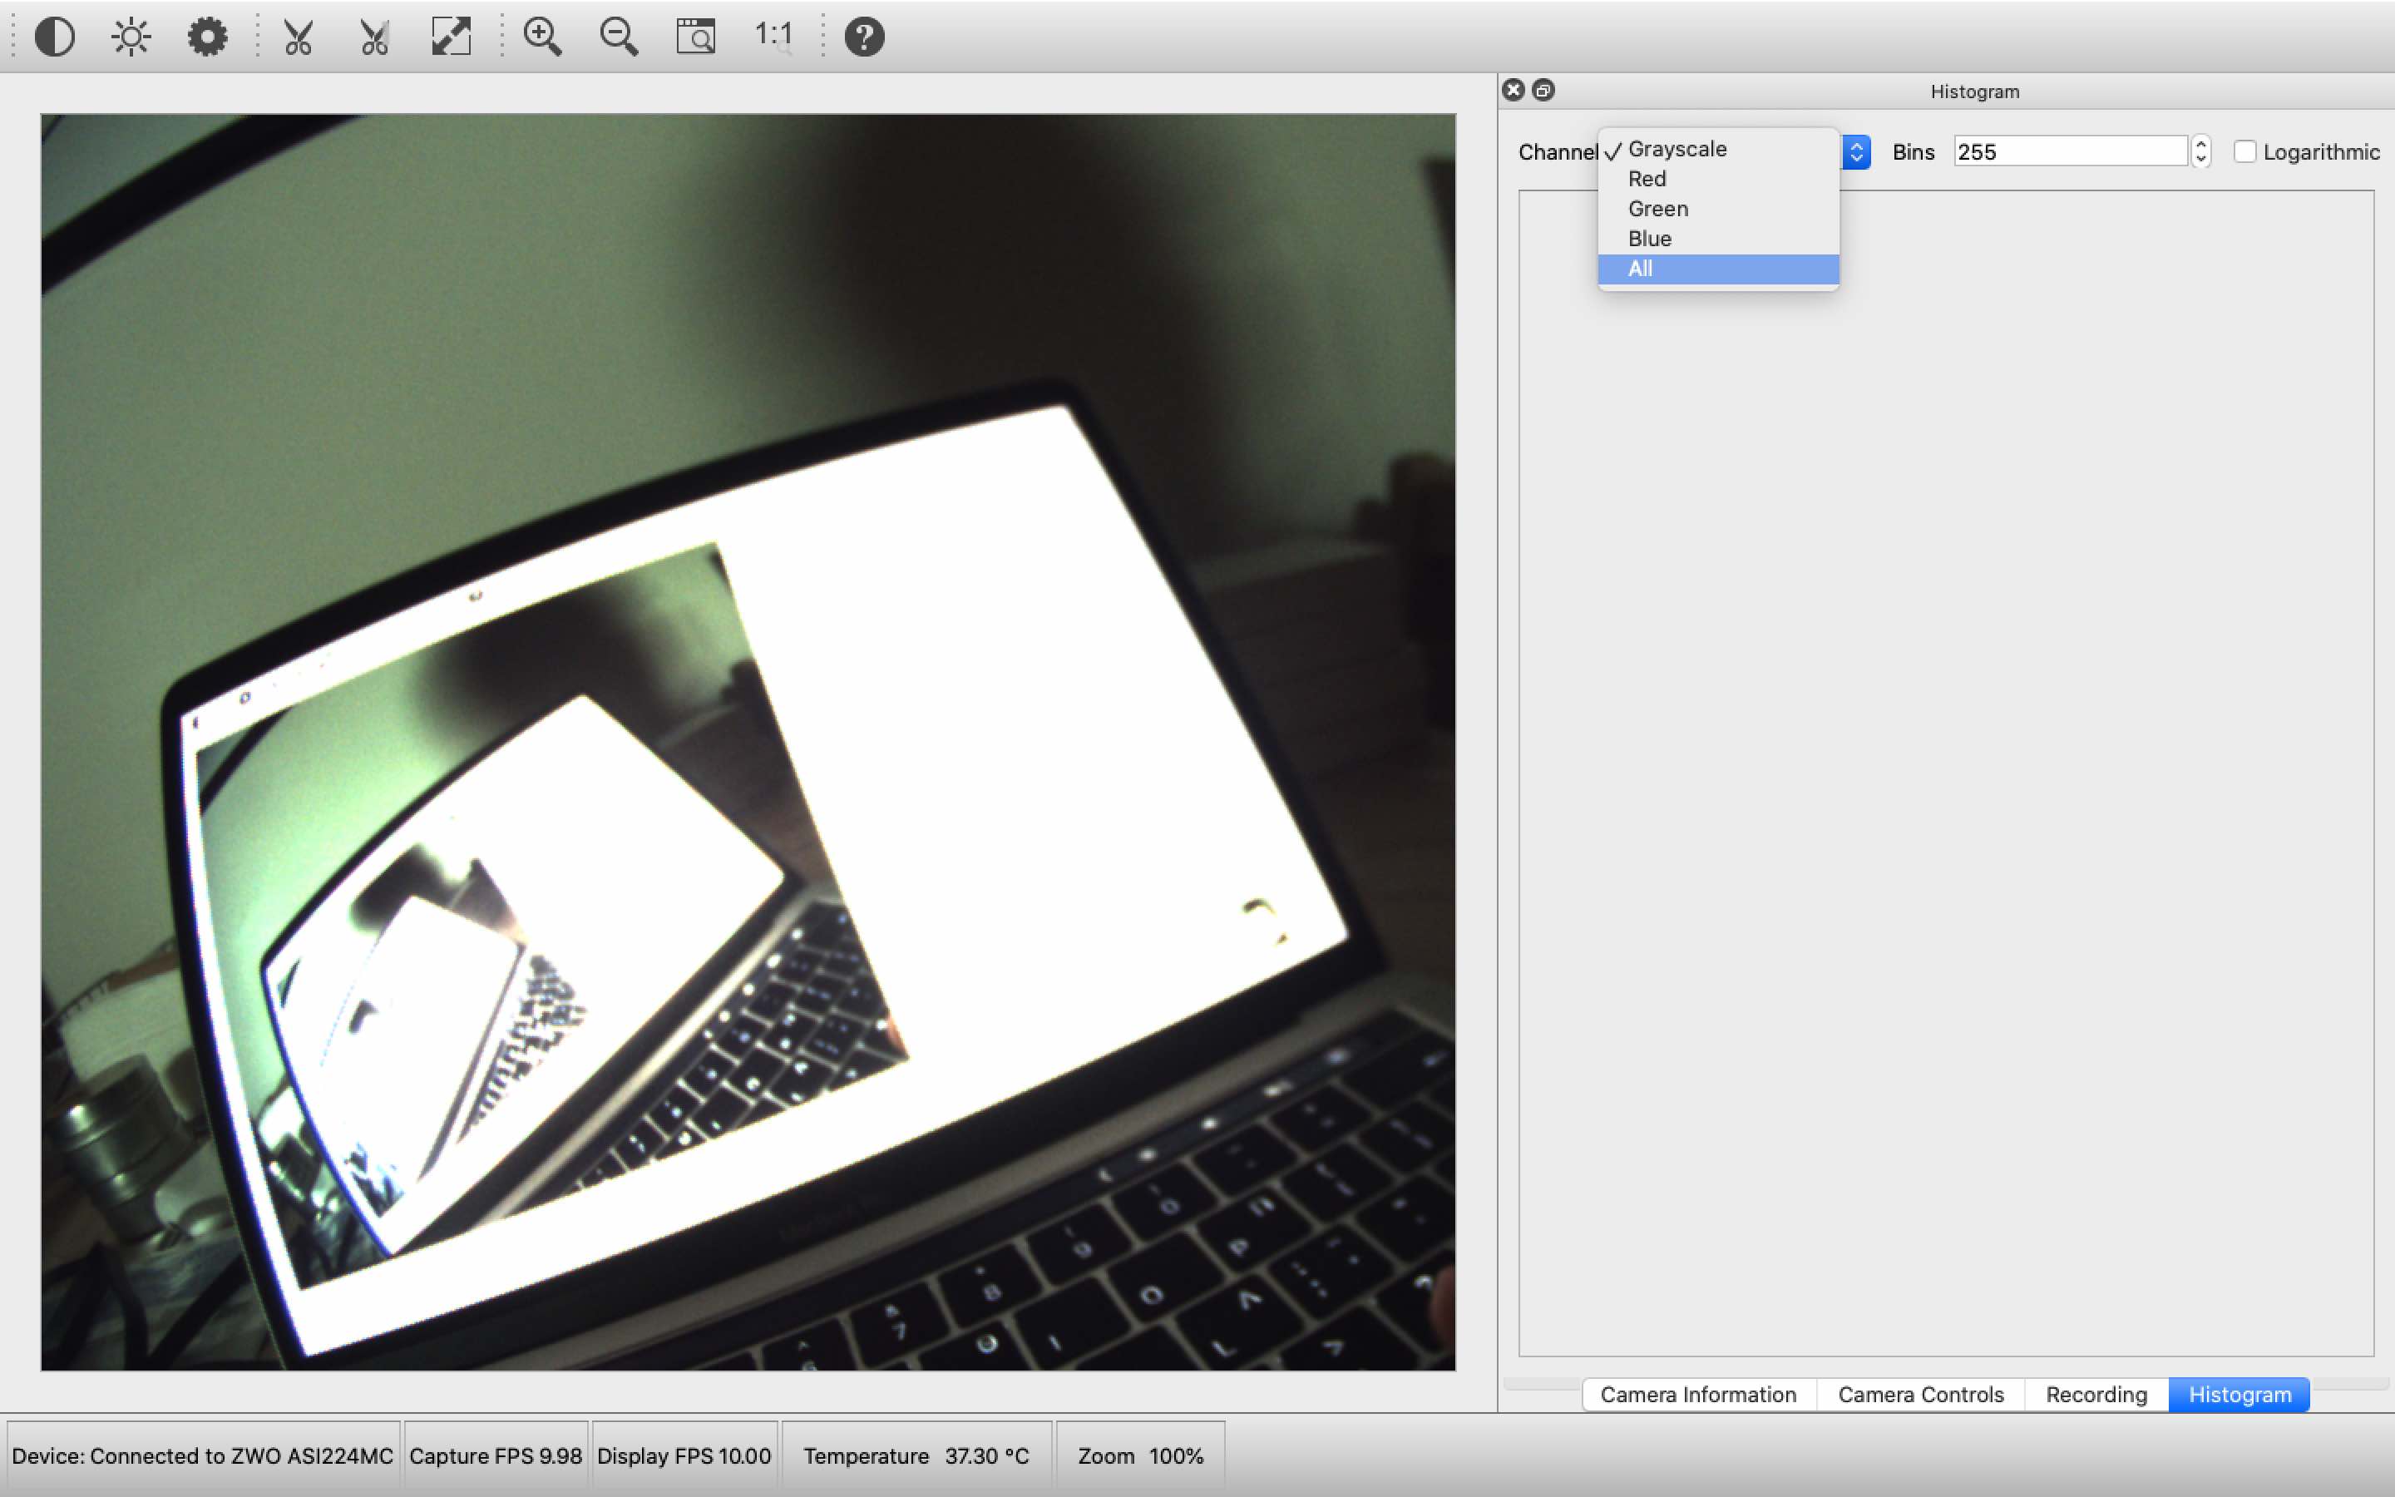Screen dimensions: 2395x1497
Task: Click the first scissors crop icon
Action: pos(298,37)
